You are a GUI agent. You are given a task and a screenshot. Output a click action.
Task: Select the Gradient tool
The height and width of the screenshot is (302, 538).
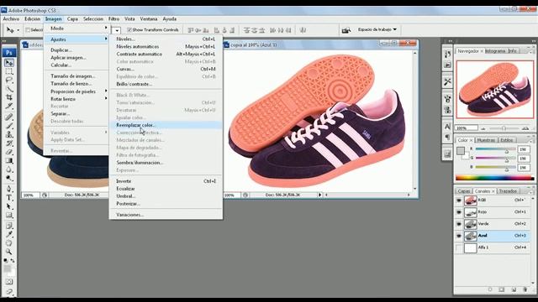[x=9, y=160]
